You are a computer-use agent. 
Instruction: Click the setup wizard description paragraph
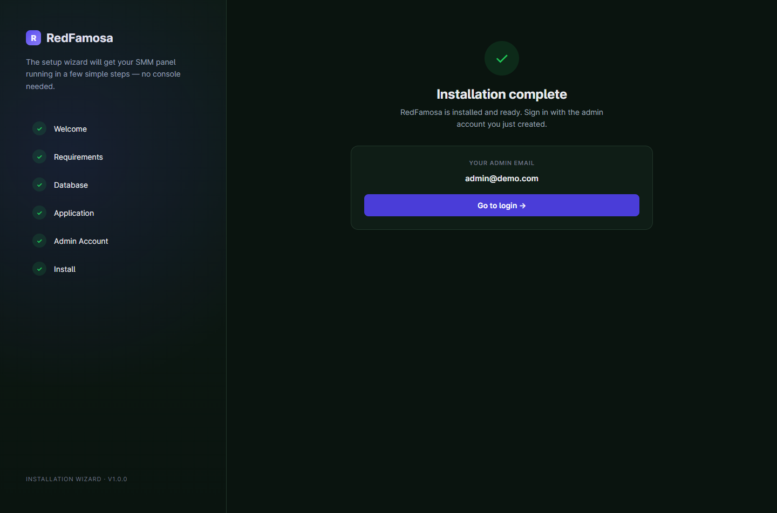tap(104, 74)
